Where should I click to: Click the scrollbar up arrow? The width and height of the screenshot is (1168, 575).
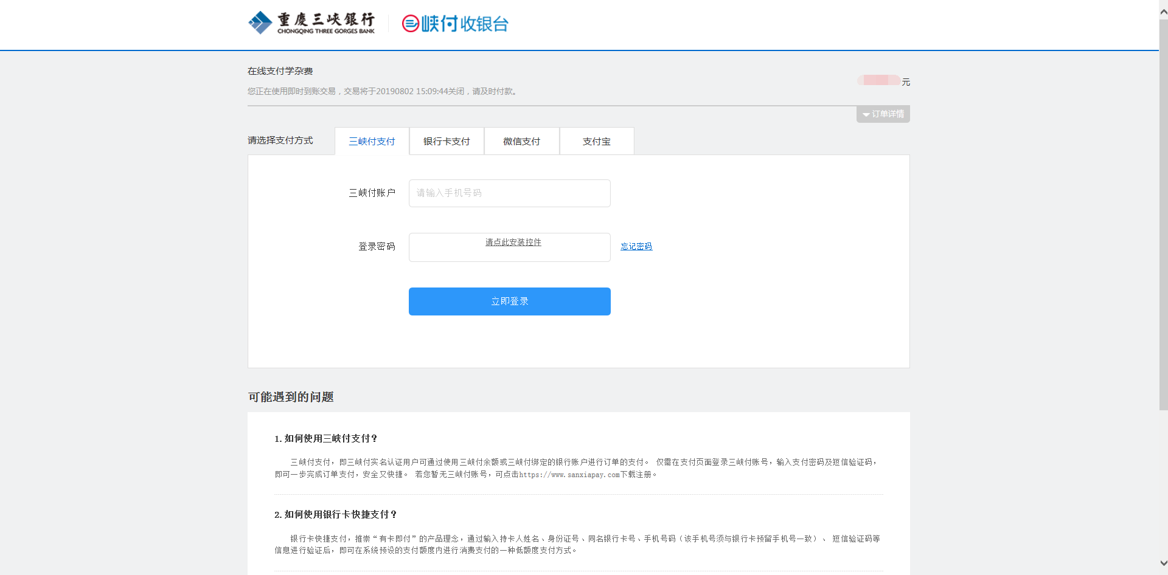click(x=1163, y=12)
